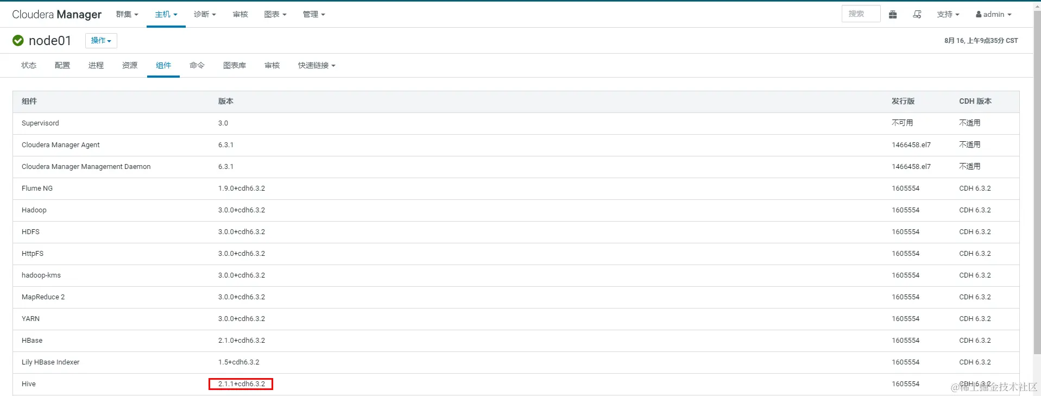
Task: Click the Cloudera Manager logo link
Action: tap(56, 15)
